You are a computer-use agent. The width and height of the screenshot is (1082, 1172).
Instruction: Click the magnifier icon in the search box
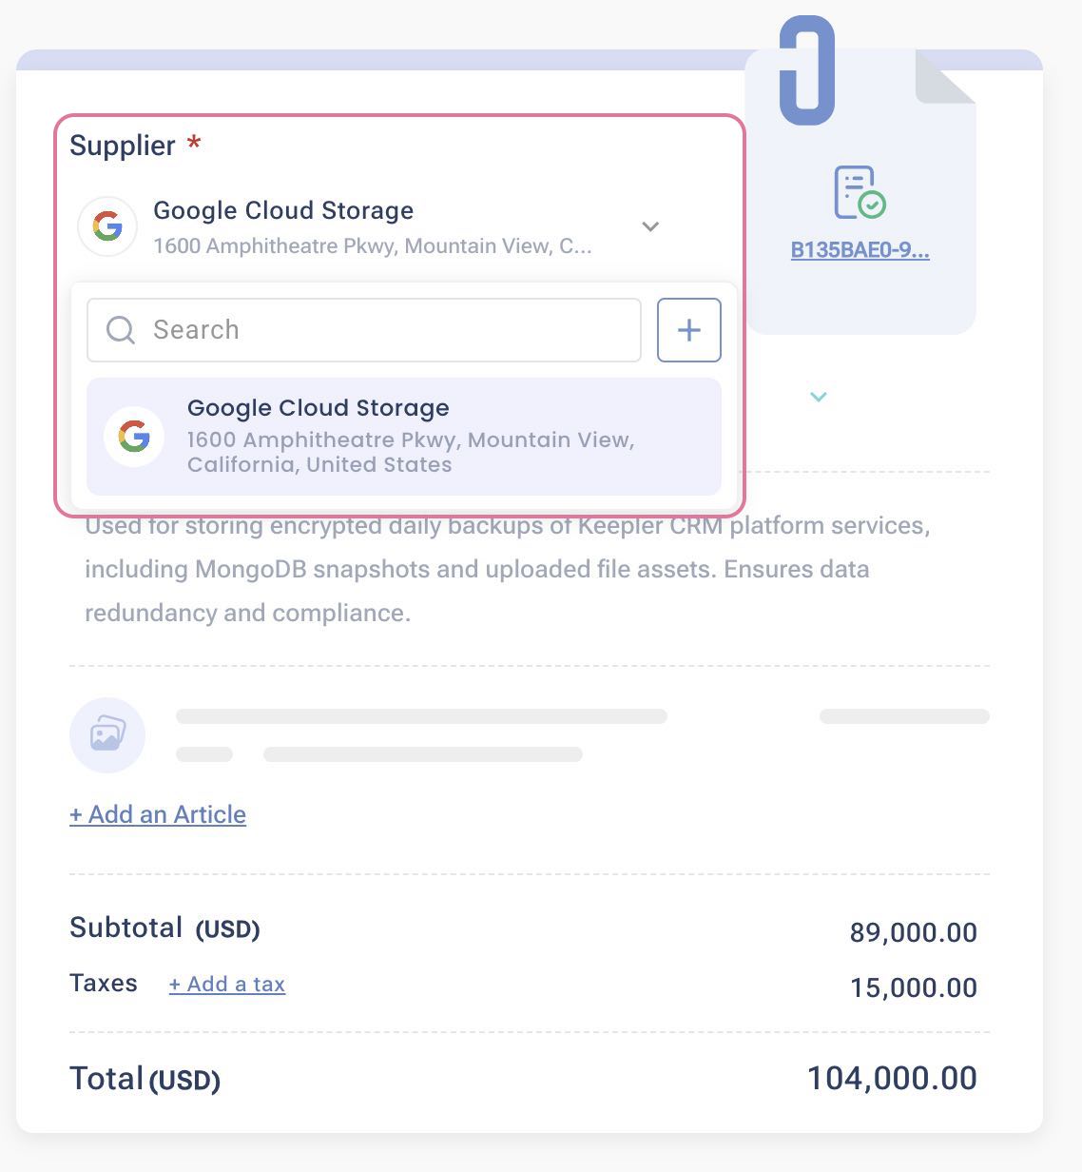coord(121,330)
